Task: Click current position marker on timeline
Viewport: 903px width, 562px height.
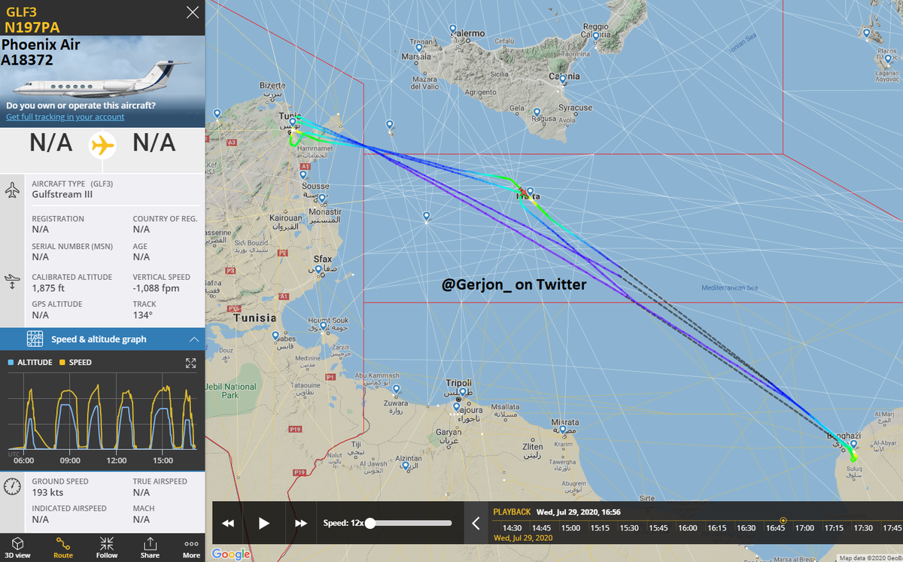Action: click(783, 520)
